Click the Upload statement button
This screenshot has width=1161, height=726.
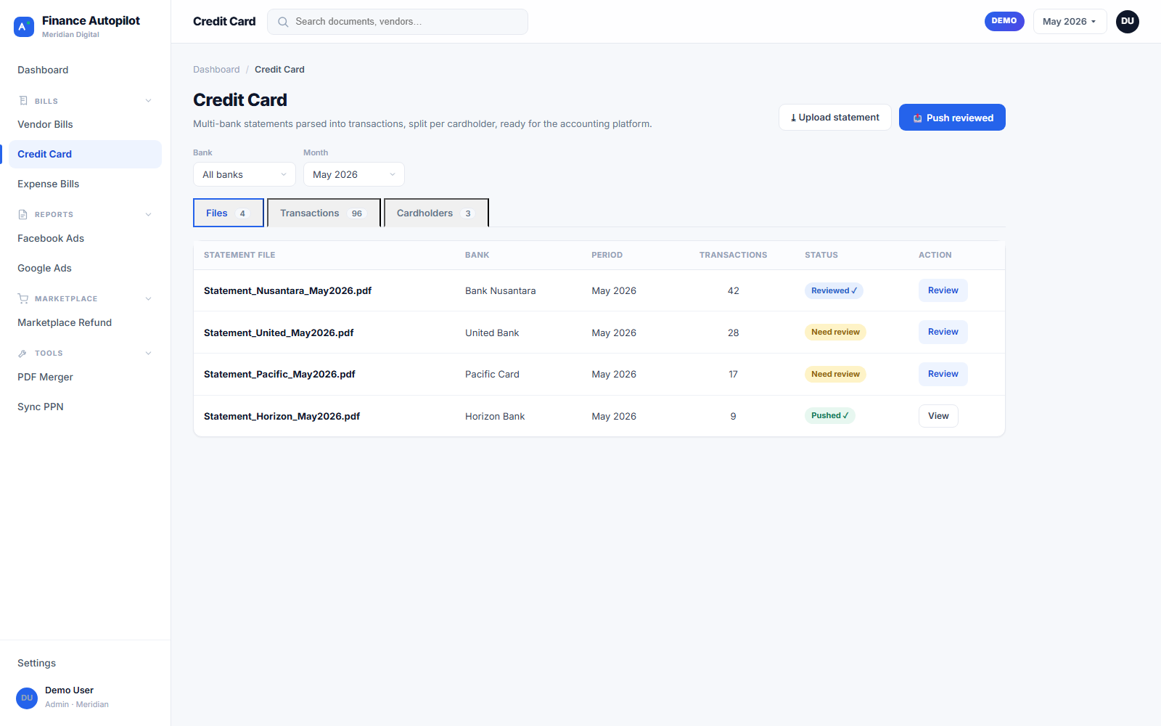coord(835,118)
